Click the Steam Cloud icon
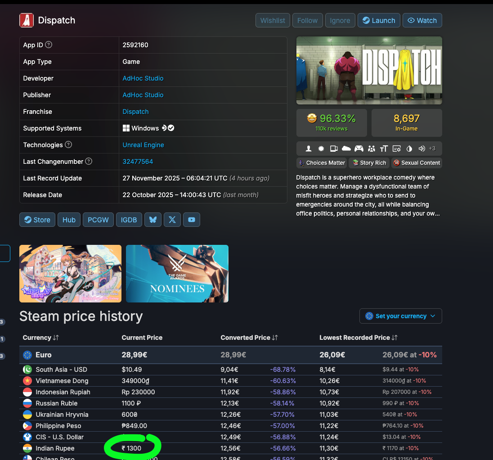Image resolution: width=493 pixels, height=460 pixels. 346,149
